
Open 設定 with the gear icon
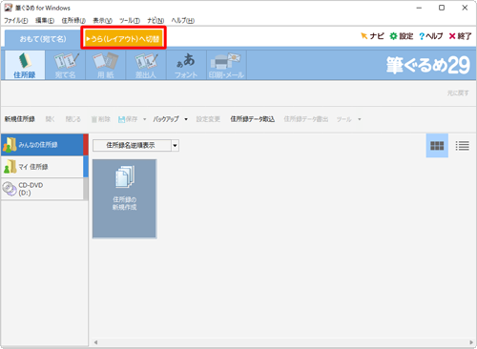pyautogui.click(x=402, y=36)
